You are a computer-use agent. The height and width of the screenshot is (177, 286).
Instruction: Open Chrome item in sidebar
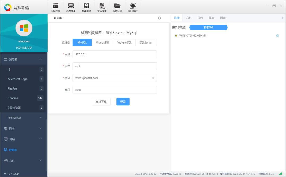point(23,98)
